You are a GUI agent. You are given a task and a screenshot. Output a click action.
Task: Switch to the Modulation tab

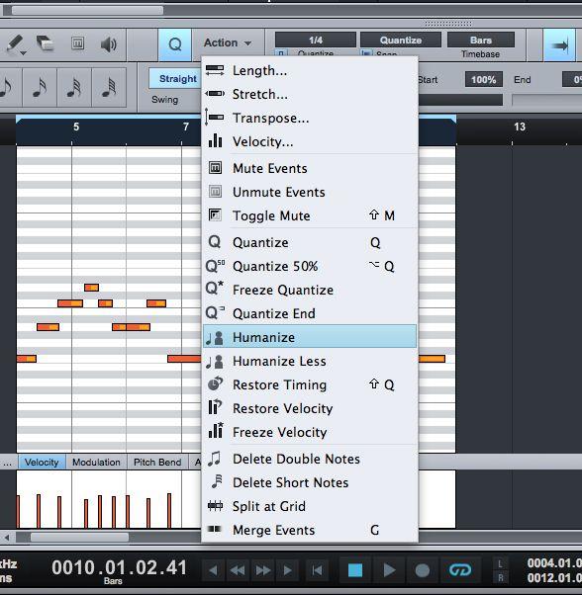coord(96,462)
